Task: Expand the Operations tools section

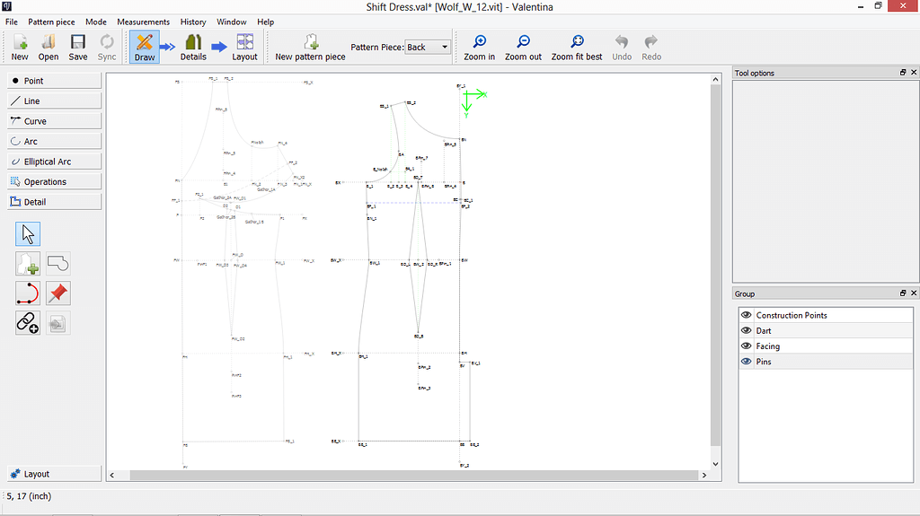Action: click(x=54, y=182)
